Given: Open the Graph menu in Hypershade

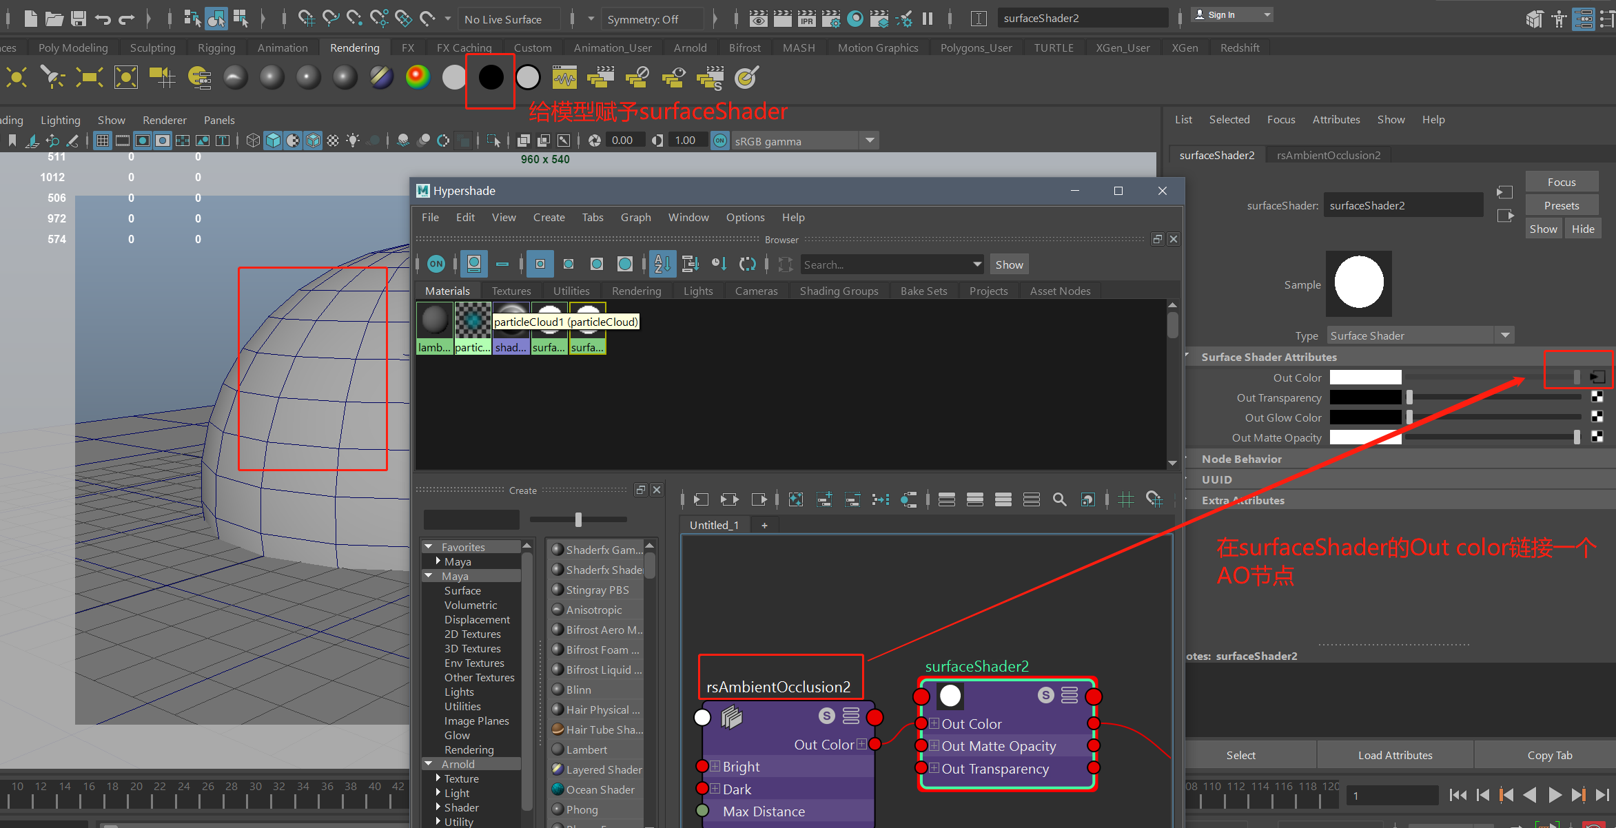Looking at the screenshot, I should 635,217.
